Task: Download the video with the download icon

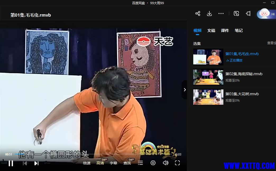Action: click(x=209, y=13)
